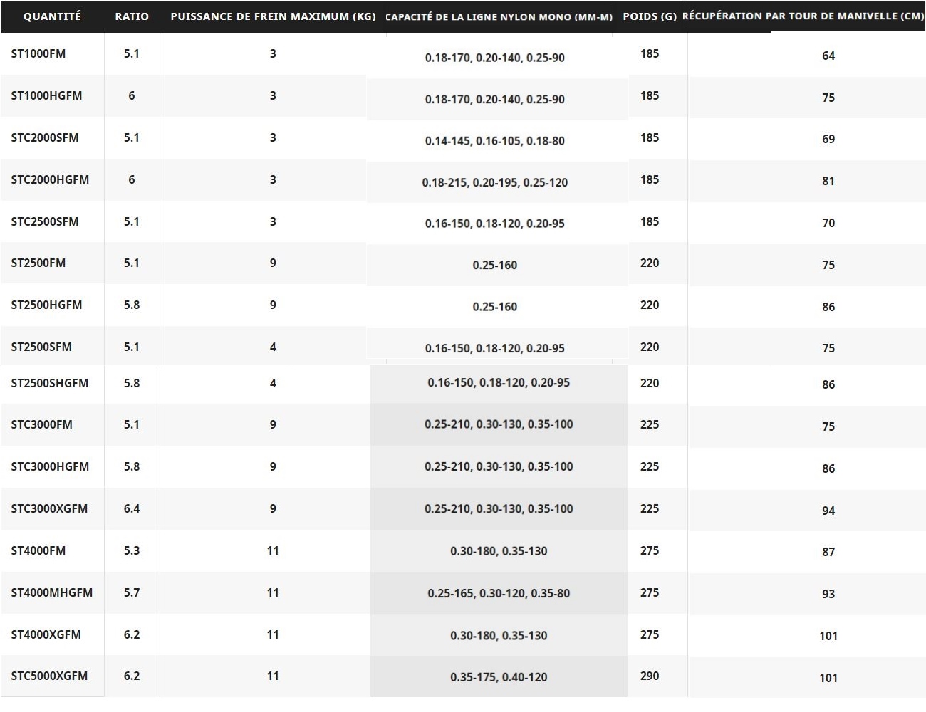Click the QUANTITÉ column header
Image resolution: width=926 pixels, height=712 pixels.
[52, 16]
